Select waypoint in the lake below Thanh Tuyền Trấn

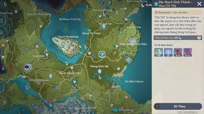(x=75, y=81)
